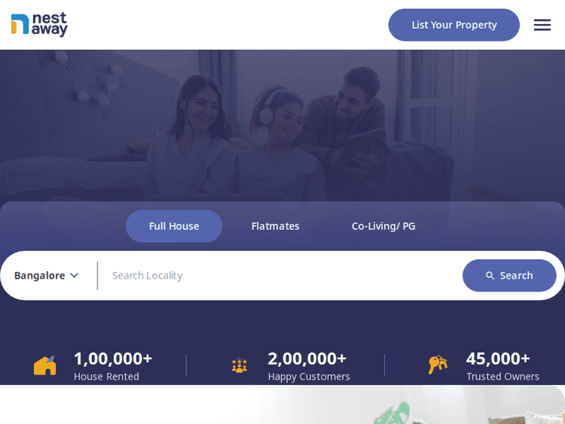Expand the Bangalore city chevron
Image resolution: width=565 pixels, height=424 pixels.
coord(75,275)
